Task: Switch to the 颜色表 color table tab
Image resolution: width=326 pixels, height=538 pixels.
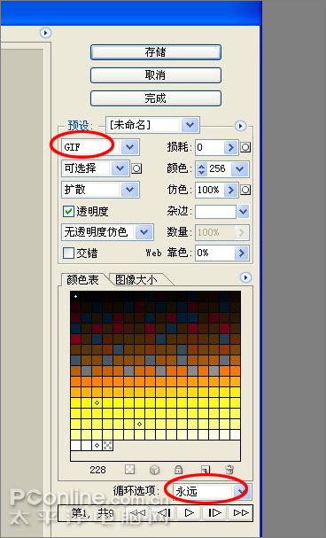Action: pyautogui.click(x=82, y=280)
